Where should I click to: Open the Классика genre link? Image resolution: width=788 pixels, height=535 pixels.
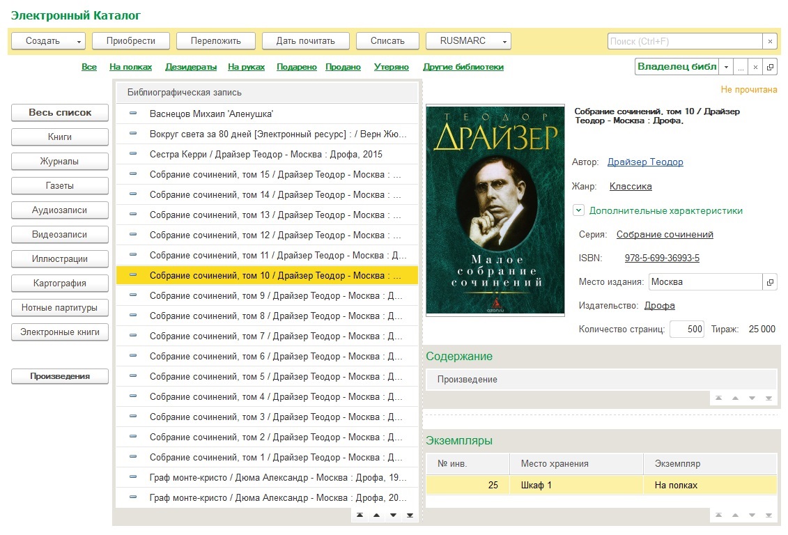point(631,187)
